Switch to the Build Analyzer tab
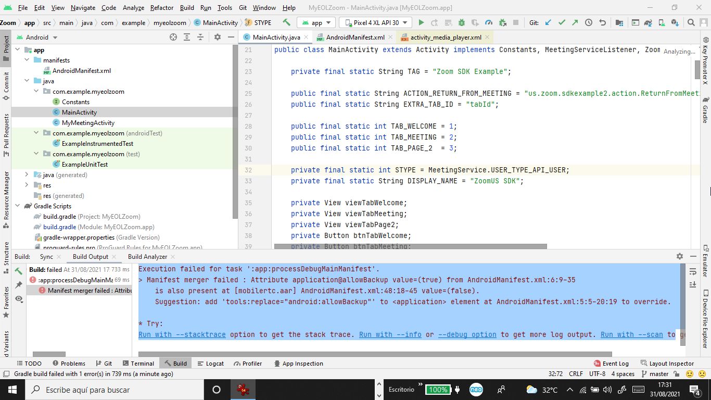This screenshot has width=711, height=400. (148, 256)
